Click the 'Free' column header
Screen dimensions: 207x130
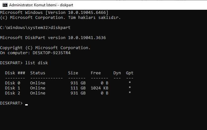click(96, 73)
